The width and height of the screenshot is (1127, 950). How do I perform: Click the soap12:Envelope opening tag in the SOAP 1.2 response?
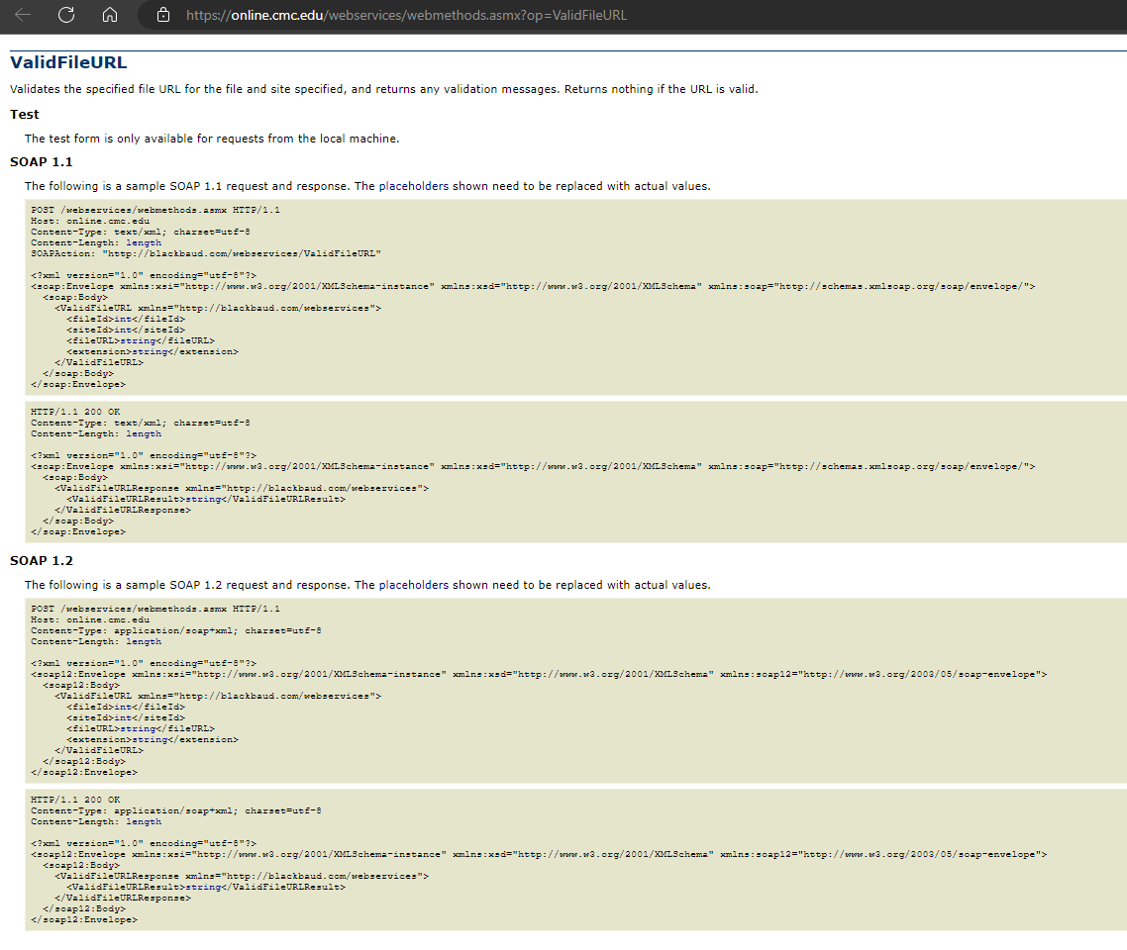(x=539, y=854)
